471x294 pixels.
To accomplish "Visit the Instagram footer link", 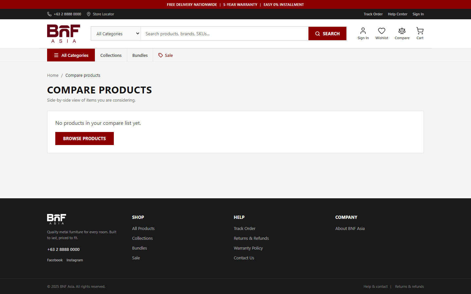I will [x=75, y=260].
